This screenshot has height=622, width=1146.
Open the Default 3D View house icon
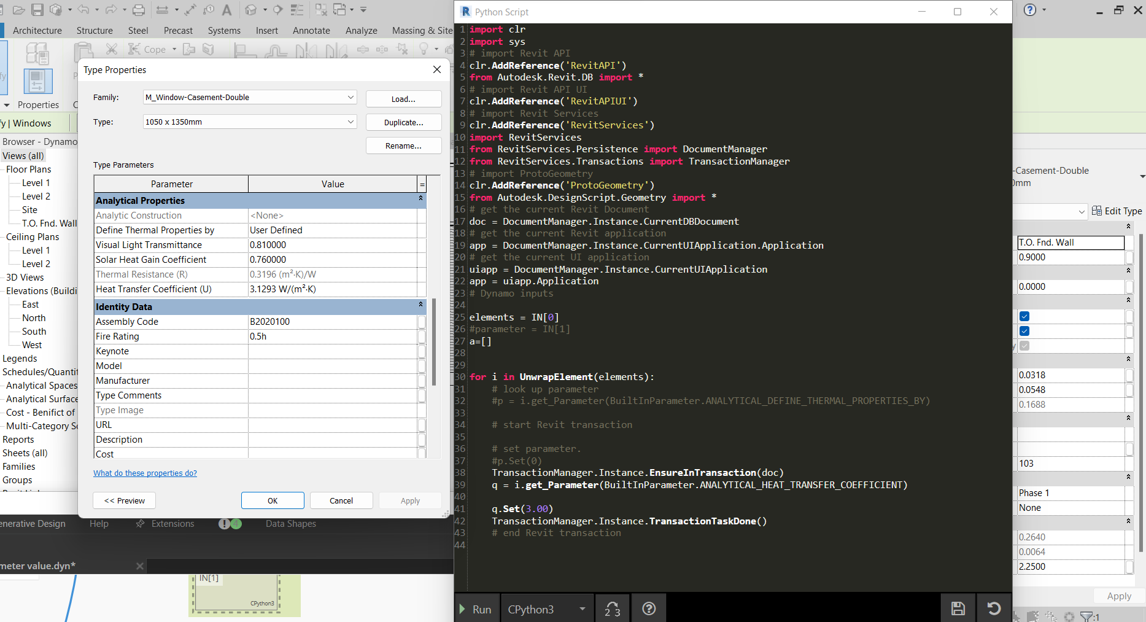250,10
